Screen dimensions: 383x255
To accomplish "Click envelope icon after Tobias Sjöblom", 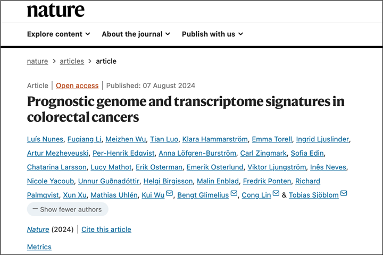I will click(344, 193).
